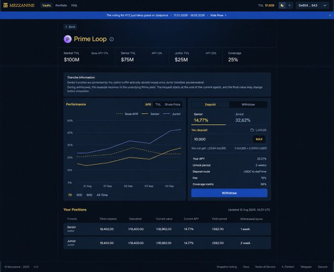Switch to light mode sun icon
Screen dimensions: 334x272
[x=289, y=5]
